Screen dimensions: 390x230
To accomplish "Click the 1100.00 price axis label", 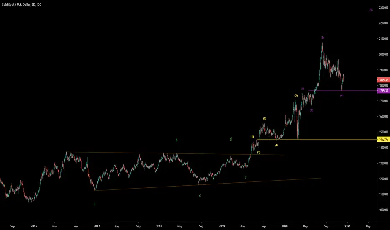I will tap(384, 194).
